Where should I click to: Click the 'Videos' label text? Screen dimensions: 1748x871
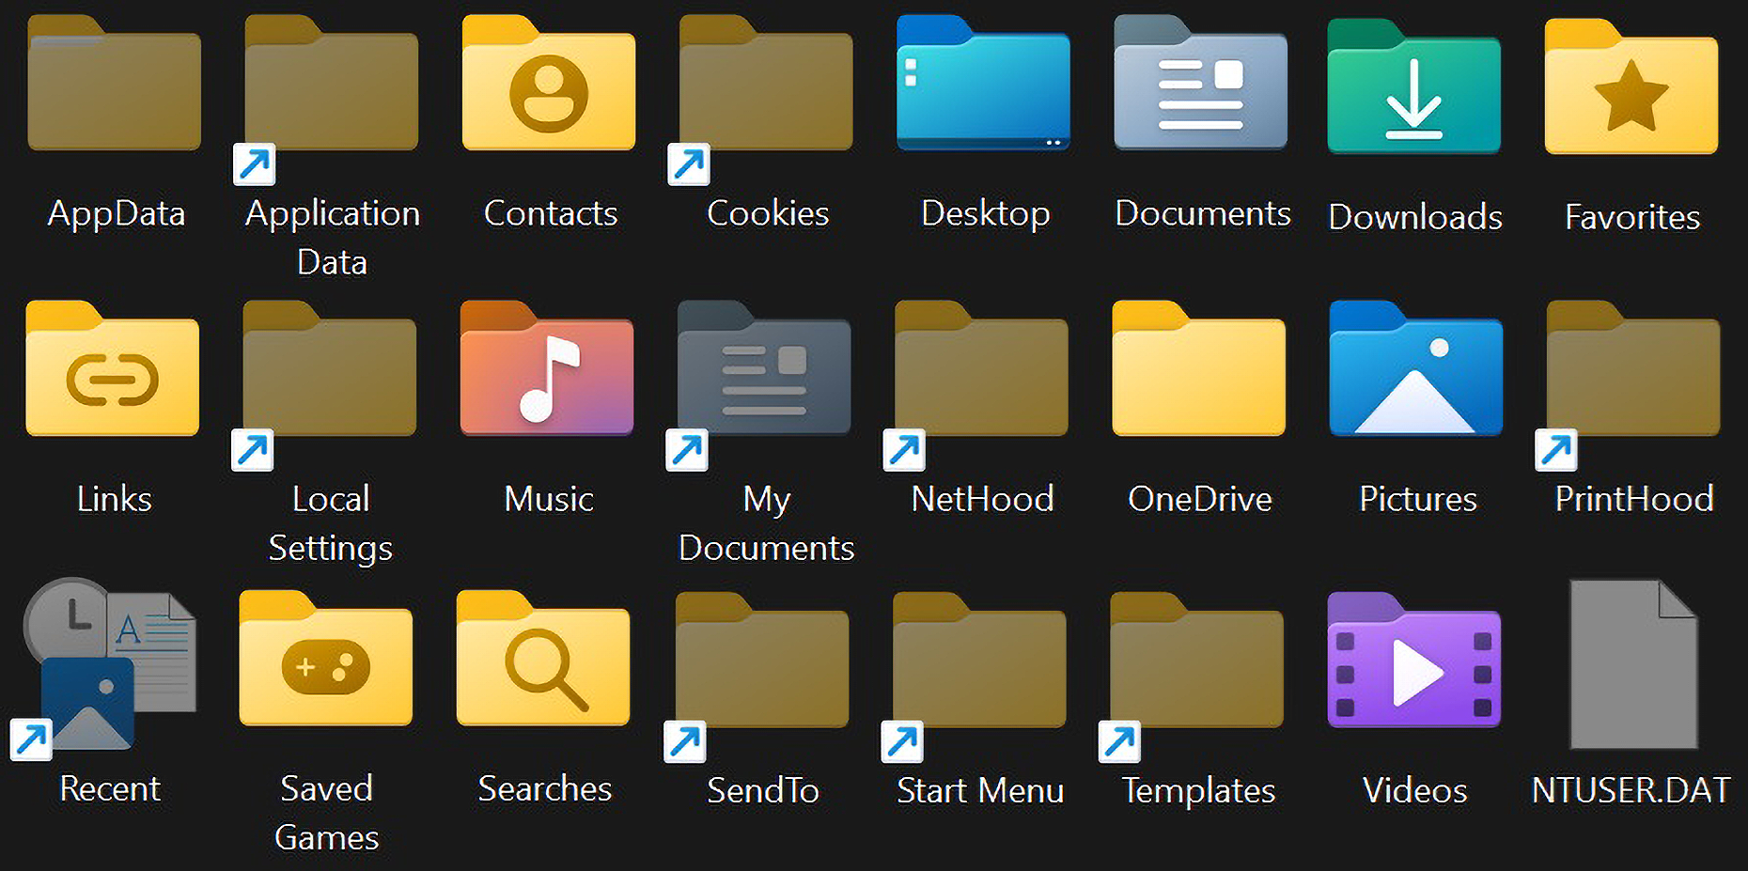click(x=1415, y=790)
